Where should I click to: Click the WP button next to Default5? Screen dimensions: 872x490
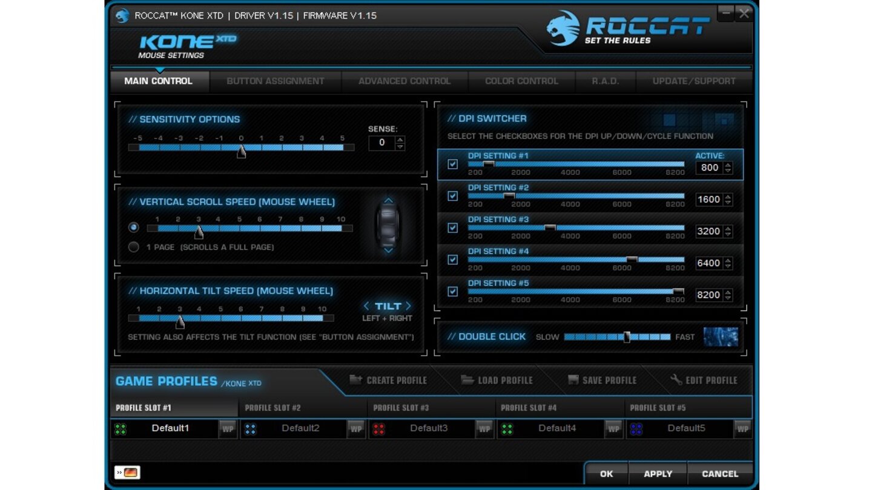point(742,429)
